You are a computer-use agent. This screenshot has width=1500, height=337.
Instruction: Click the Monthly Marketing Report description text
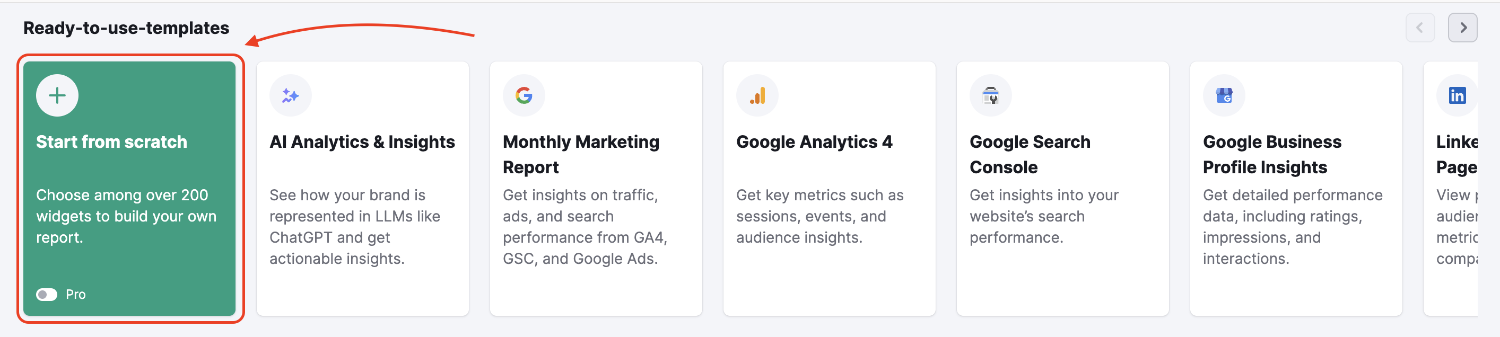pos(585,227)
